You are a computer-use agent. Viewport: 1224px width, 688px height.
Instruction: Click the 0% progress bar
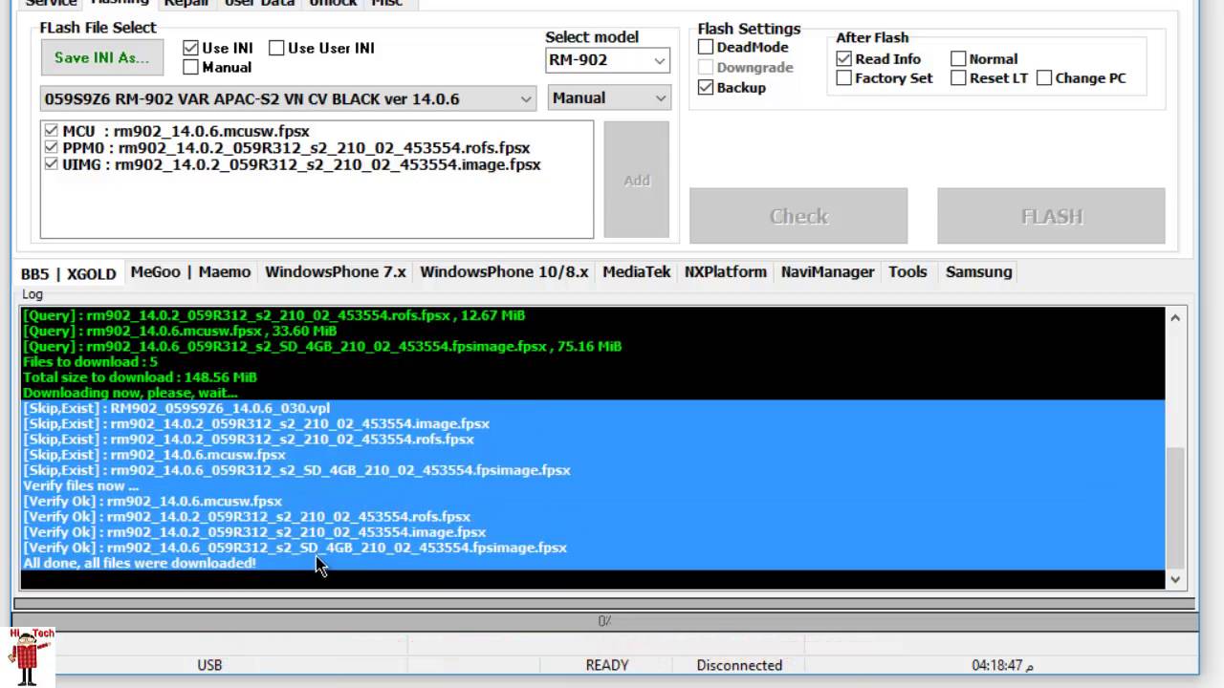coord(604,621)
